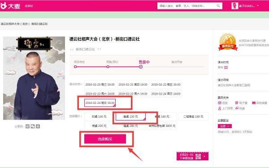This screenshot has height=168, width=269.
Task: Click the breadcrumb for Deyunshe show
Action: (x=24, y=24)
